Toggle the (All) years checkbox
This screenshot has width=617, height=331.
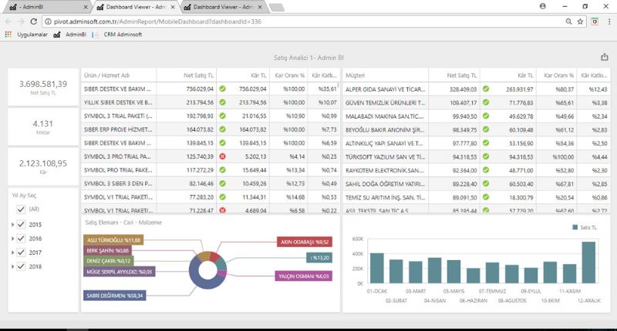click(x=22, y=209)
